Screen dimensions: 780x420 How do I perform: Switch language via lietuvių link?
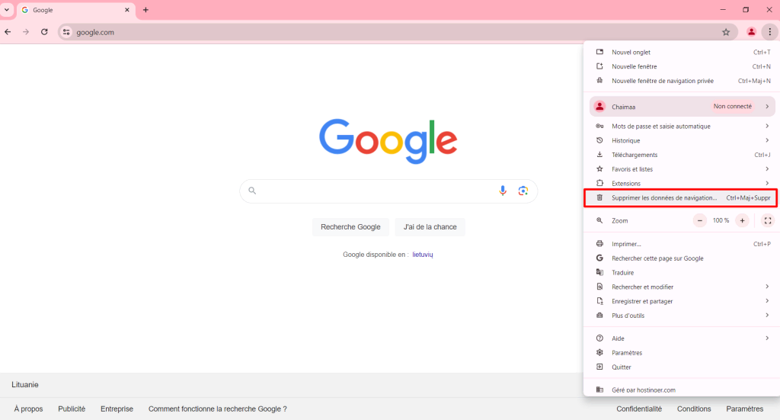[422, 255]
